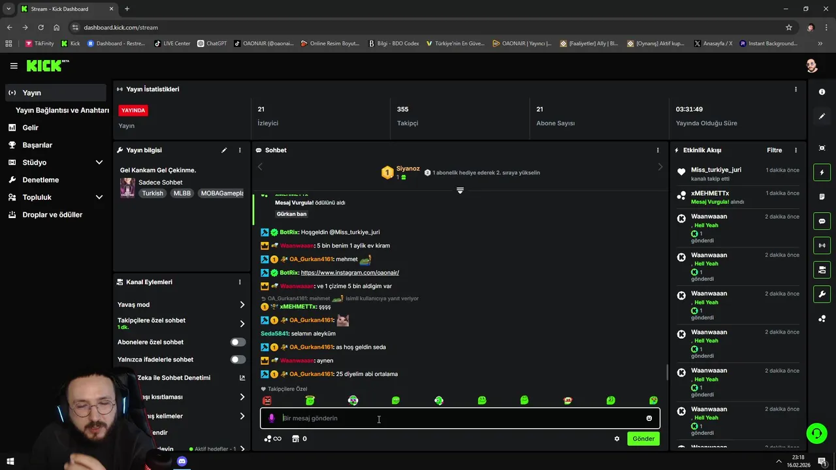836x470 pixels.
Task: Open the instagram.com/oaonair link in chat
Action: click(x=349, y=273)
